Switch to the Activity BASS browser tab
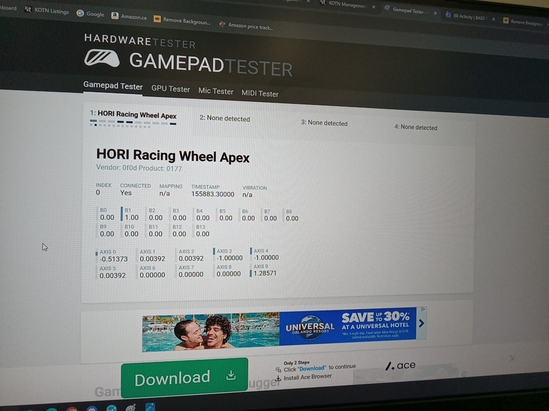The image size is (549, 411). (x=464, y=17)
